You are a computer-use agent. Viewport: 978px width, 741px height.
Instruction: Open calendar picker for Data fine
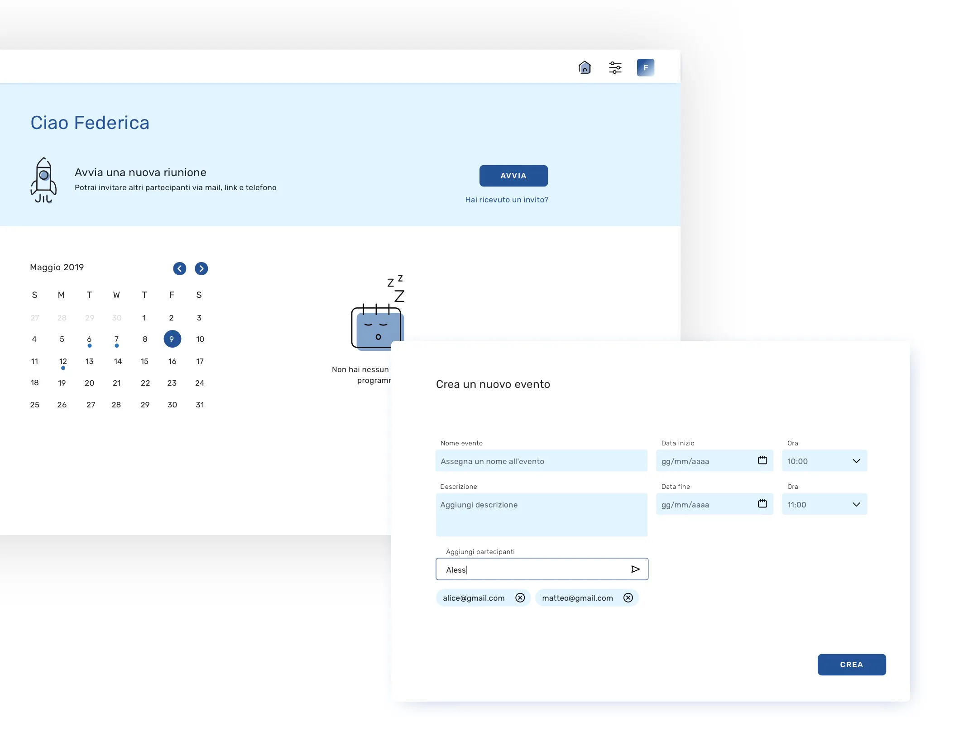click(762, 504)
